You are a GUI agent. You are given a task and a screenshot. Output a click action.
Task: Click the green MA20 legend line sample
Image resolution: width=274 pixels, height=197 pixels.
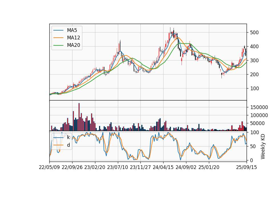58,45
